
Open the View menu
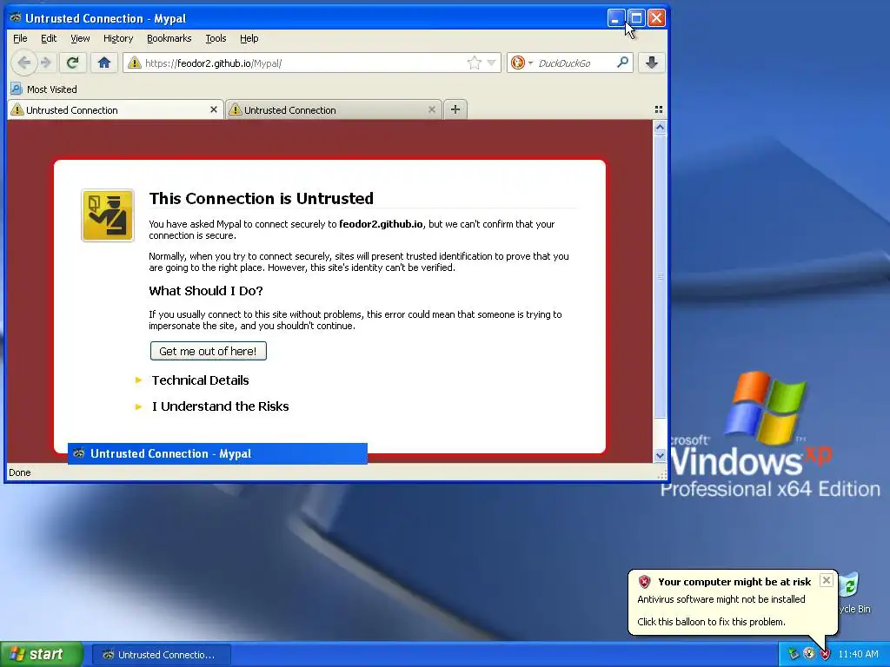click(80, 38)
